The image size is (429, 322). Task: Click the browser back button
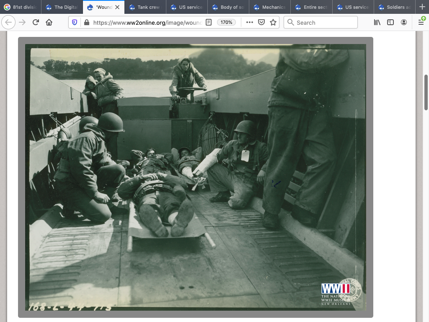click(9, 22)
